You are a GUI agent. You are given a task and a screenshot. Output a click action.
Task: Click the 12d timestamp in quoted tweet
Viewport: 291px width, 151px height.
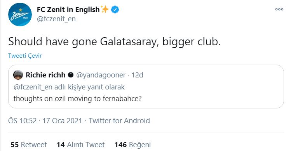click(137, 75)
